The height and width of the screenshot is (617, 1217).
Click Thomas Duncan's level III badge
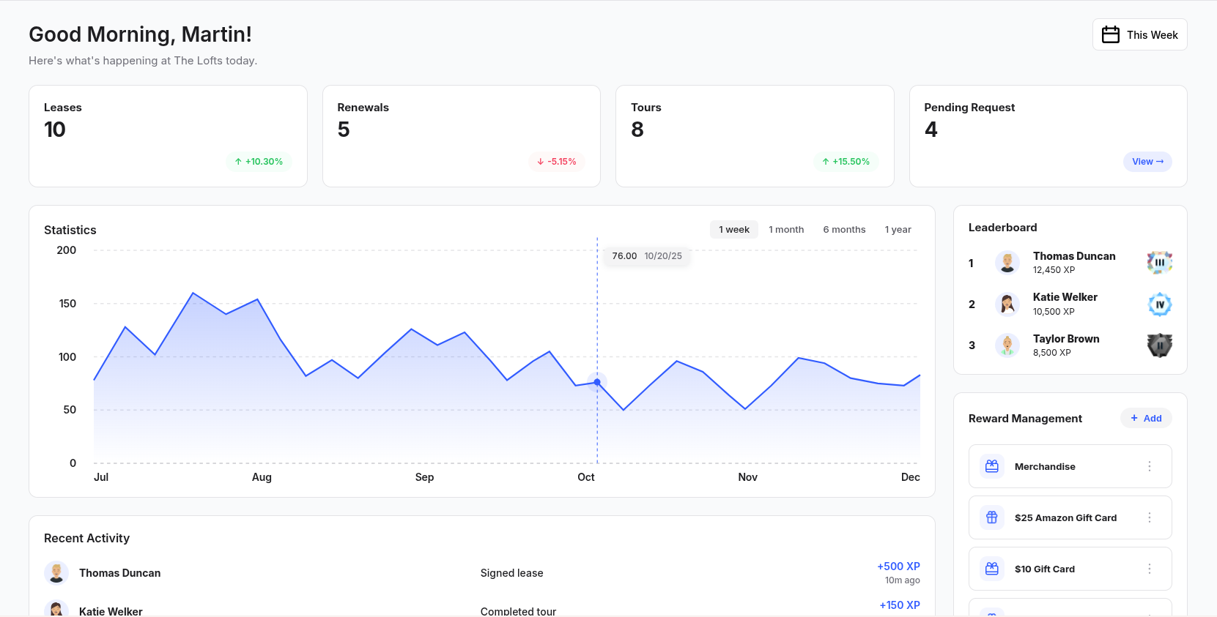[x=1160, y=262]
